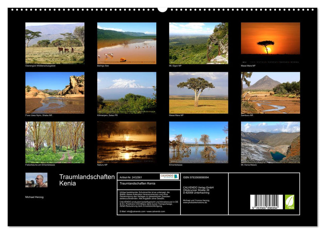Viewport: 325px width, 234px height.
Task: Open the www.calvendo.com link
Action: pyautogui.click(x=156, y=212)
